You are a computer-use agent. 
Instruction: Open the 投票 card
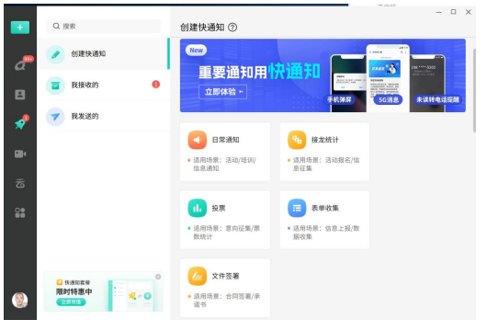(x=225, y=220)
